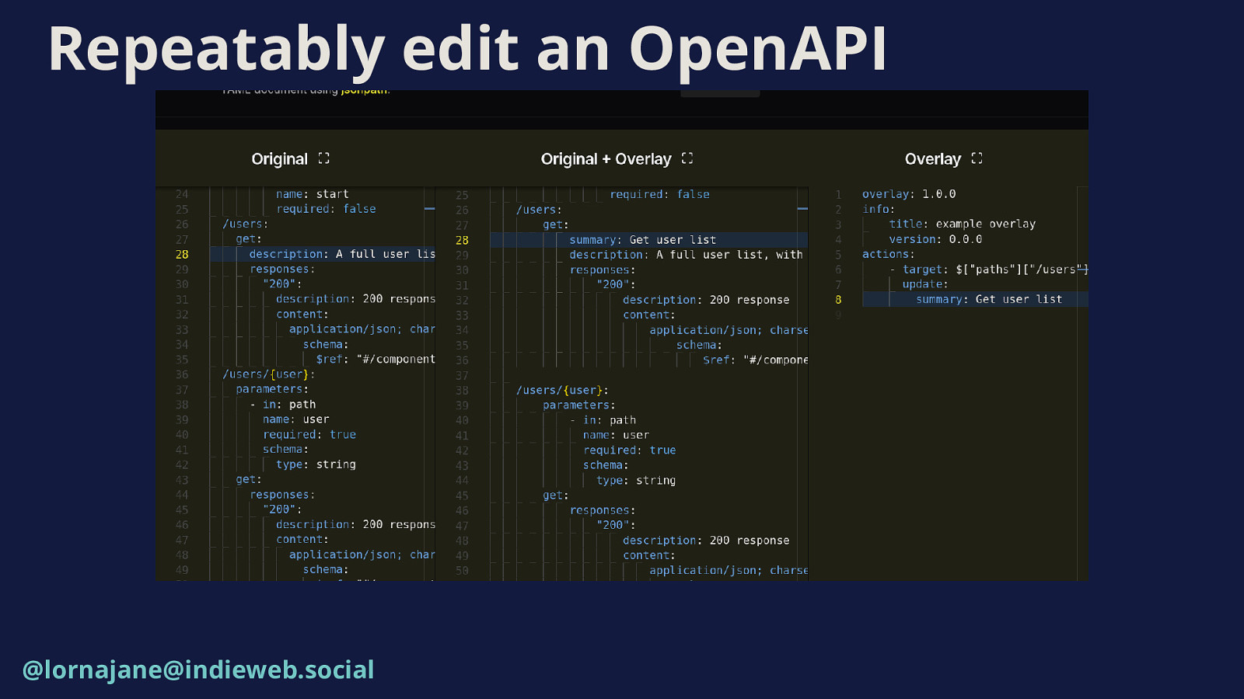This screenshot has width=1244, height=699.
Task: Expand the Original + Overlay panel fullscreen
Action: 687,158
